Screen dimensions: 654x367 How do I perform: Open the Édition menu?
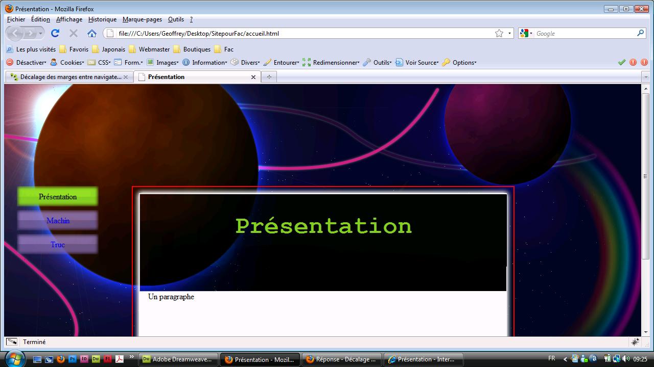[40, 19]
